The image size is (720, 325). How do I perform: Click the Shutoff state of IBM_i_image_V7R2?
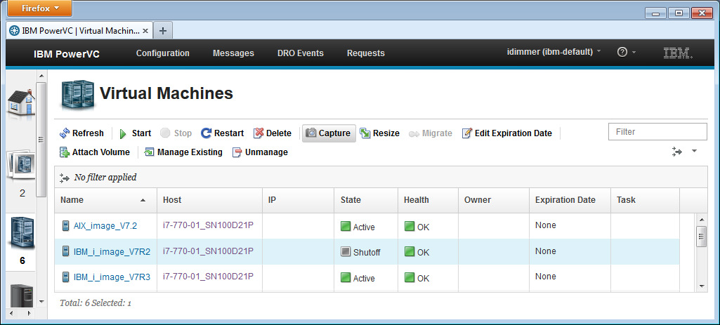point(360,252)
